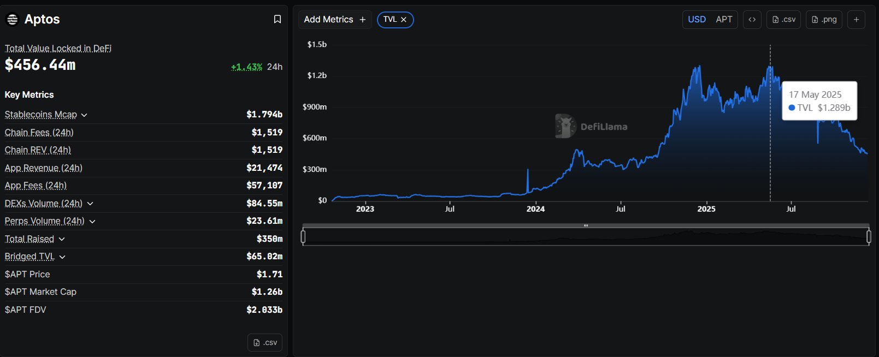Expand DEXs Volume (24h) breakdown
Screen dimensions: 879x357
pyautogui.click(x=90, y=204)
